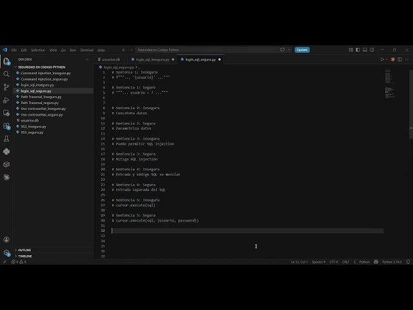Select Python language mode in status bar
This screenshot has height=310, width=413.
coord(364,262)
